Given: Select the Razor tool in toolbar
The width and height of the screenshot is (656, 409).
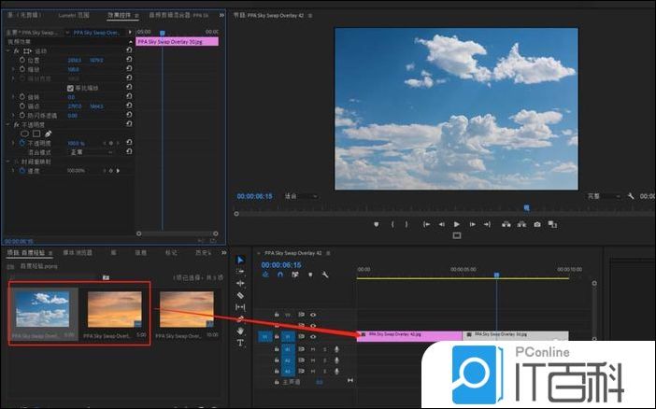Looking at the screenshot, I should tap(240, 295).
